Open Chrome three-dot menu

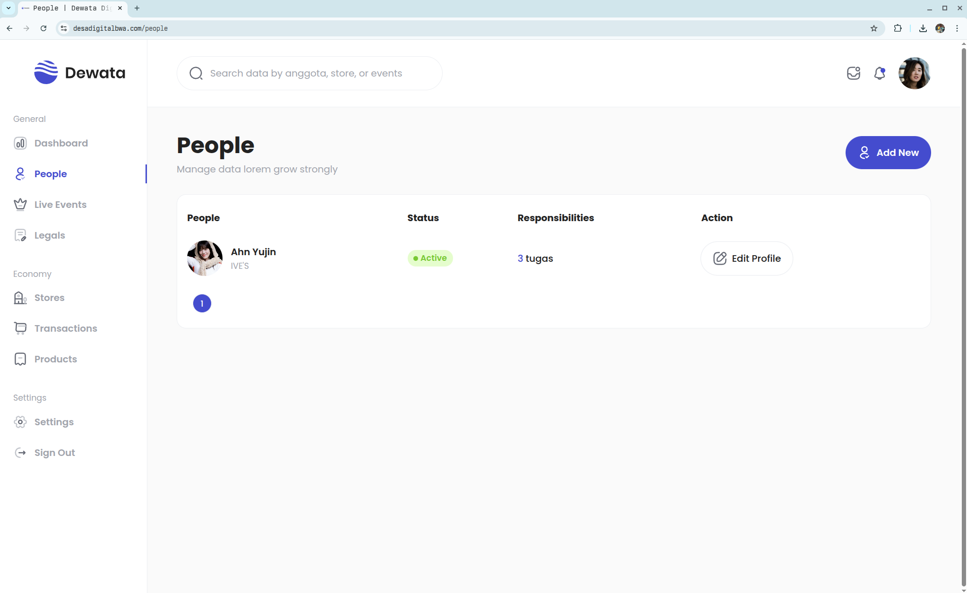point(957,28)
